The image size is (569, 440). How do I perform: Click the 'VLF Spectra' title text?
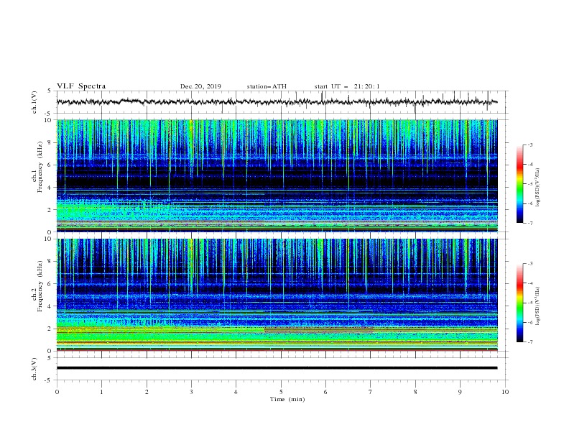pos(81,86)
